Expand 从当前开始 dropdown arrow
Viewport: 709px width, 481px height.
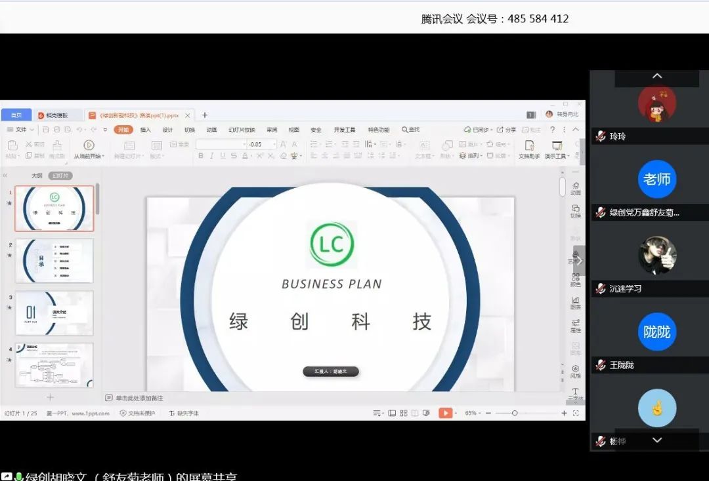pos(103,156)
